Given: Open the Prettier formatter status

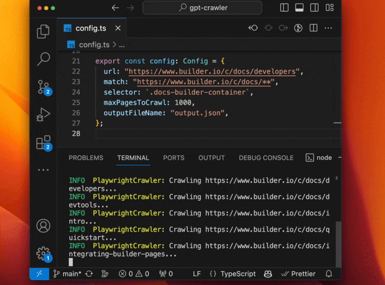Looking at the screenshot, I should point(298,274).
